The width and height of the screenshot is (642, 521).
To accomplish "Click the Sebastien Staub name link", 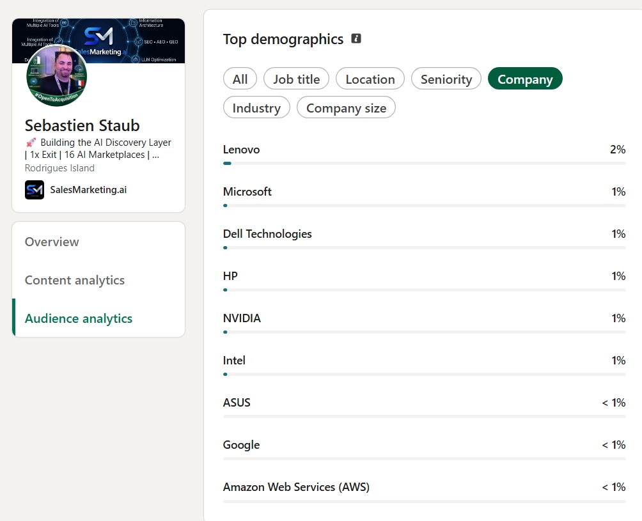I will [x=82, y=125].
